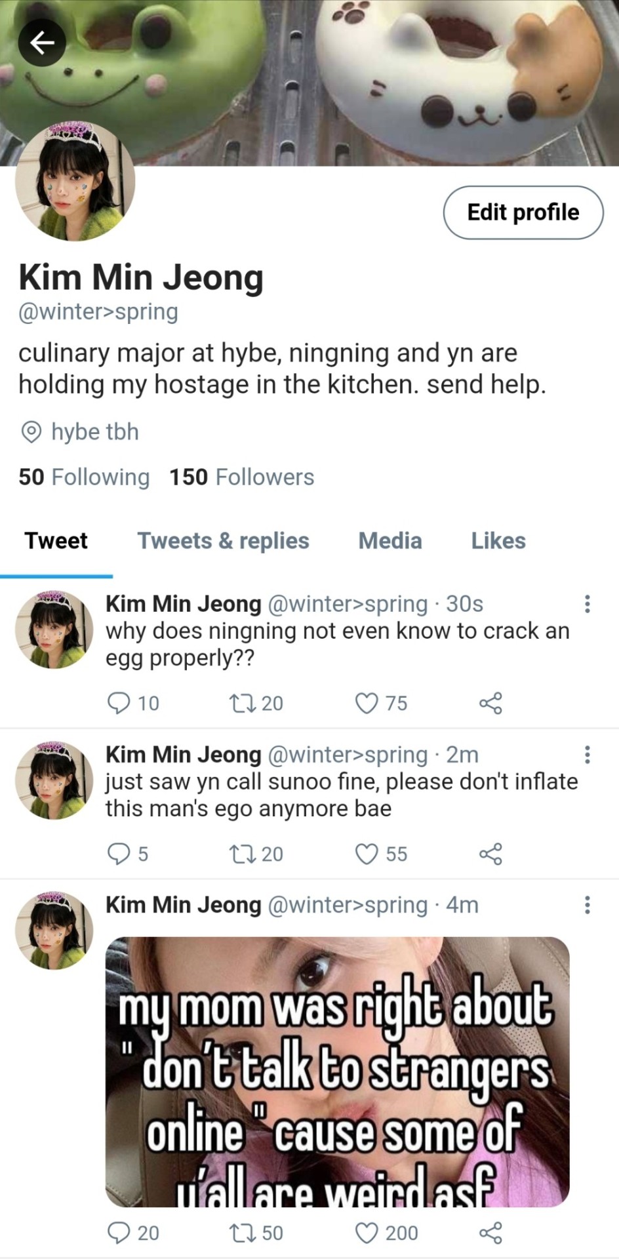Viewport: 619px width, 1259px height.
Task: Open the strangers online meme image
Action: pos(337,1071)
